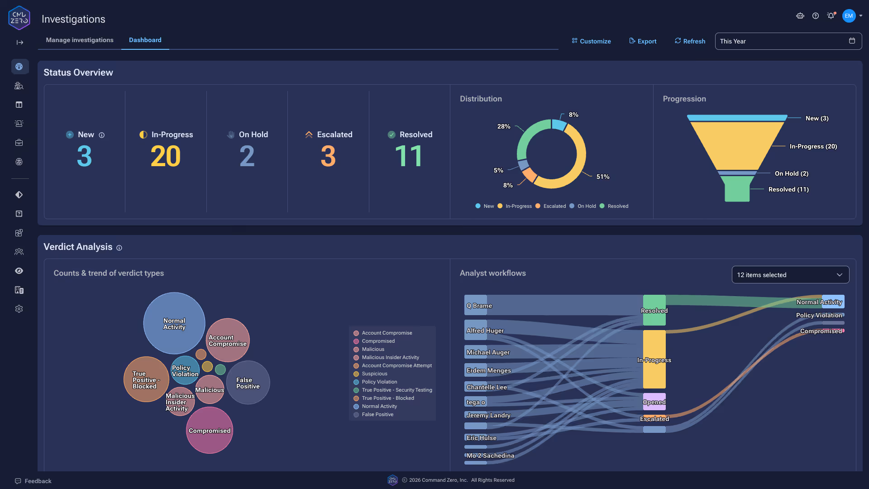The image size is (869, 489).
Task: Toggle the Resolved legend item in the Distribution chart
Action: [614, 206]
